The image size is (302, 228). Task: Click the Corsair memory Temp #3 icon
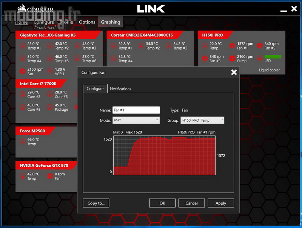(168, 46)
